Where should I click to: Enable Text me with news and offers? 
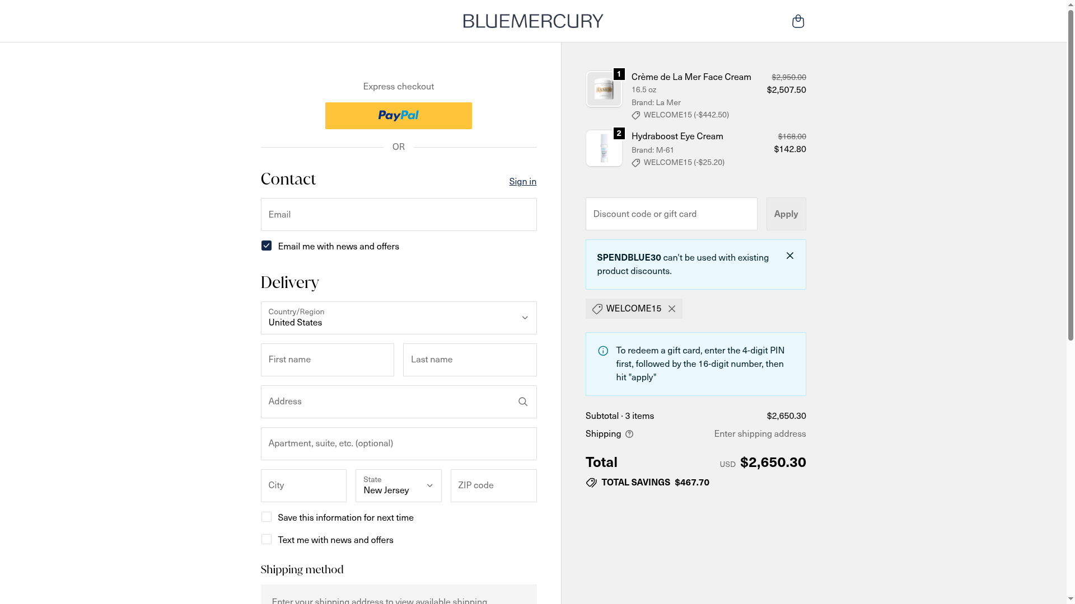coord(267,540)
